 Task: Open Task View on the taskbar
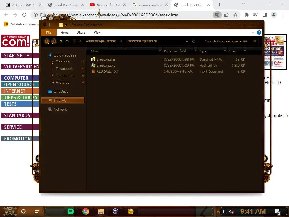click(x=37, y=211)
